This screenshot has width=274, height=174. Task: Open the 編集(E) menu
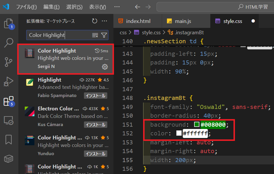click(x=51, y=7)
